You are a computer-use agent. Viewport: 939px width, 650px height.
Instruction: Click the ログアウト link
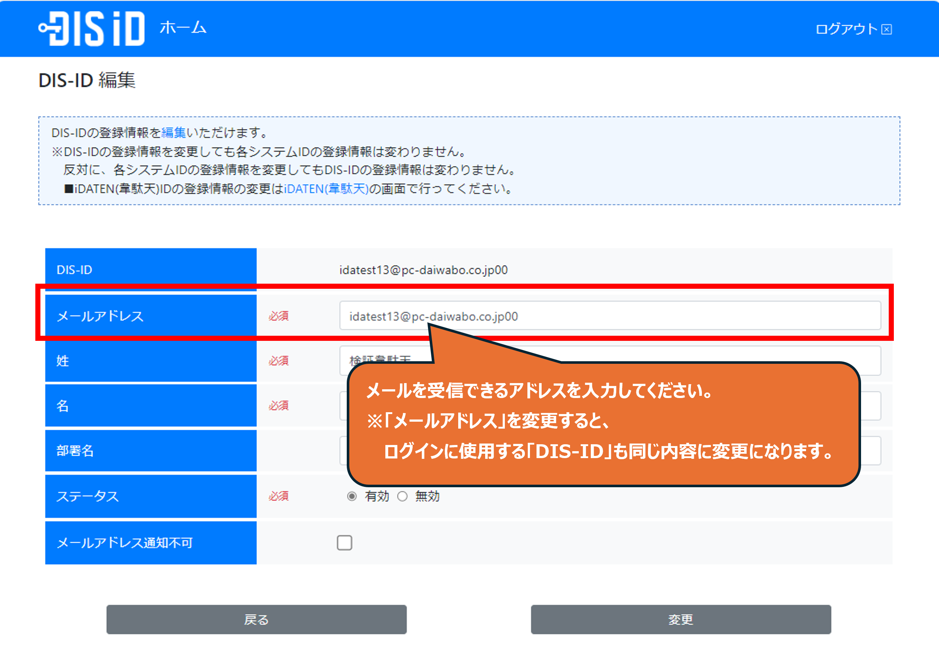[846, 29]
